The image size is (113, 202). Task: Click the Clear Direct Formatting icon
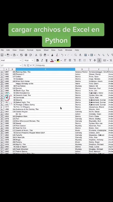coord(57,55)
